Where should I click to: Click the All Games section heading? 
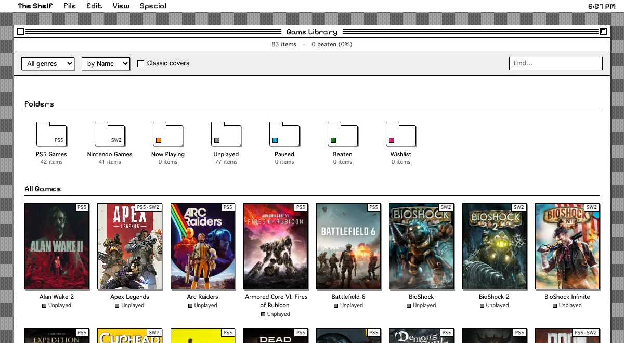point(43,189)
